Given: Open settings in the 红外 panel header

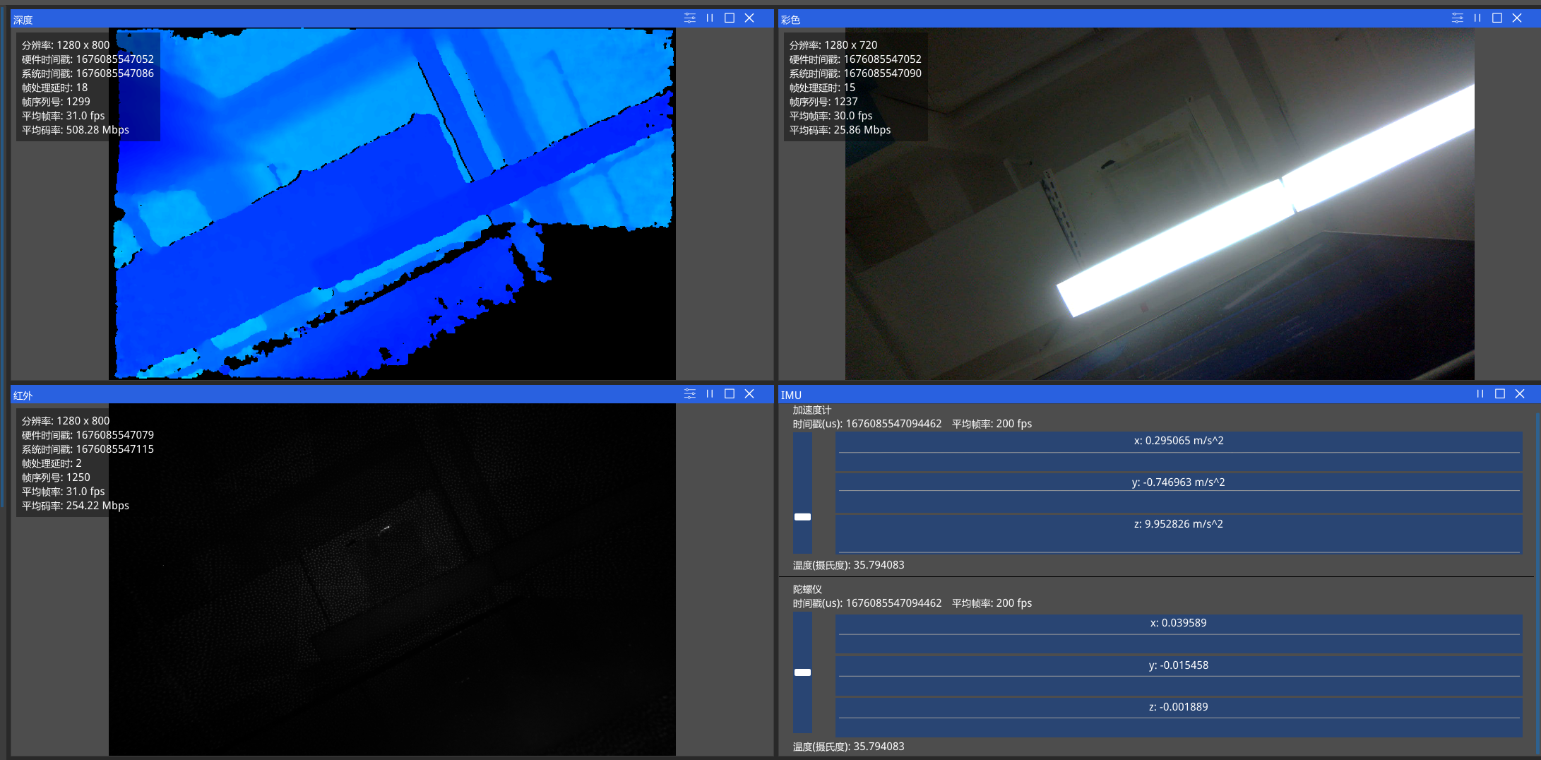Looking at the screenshot, I should (x=690, y=394).
